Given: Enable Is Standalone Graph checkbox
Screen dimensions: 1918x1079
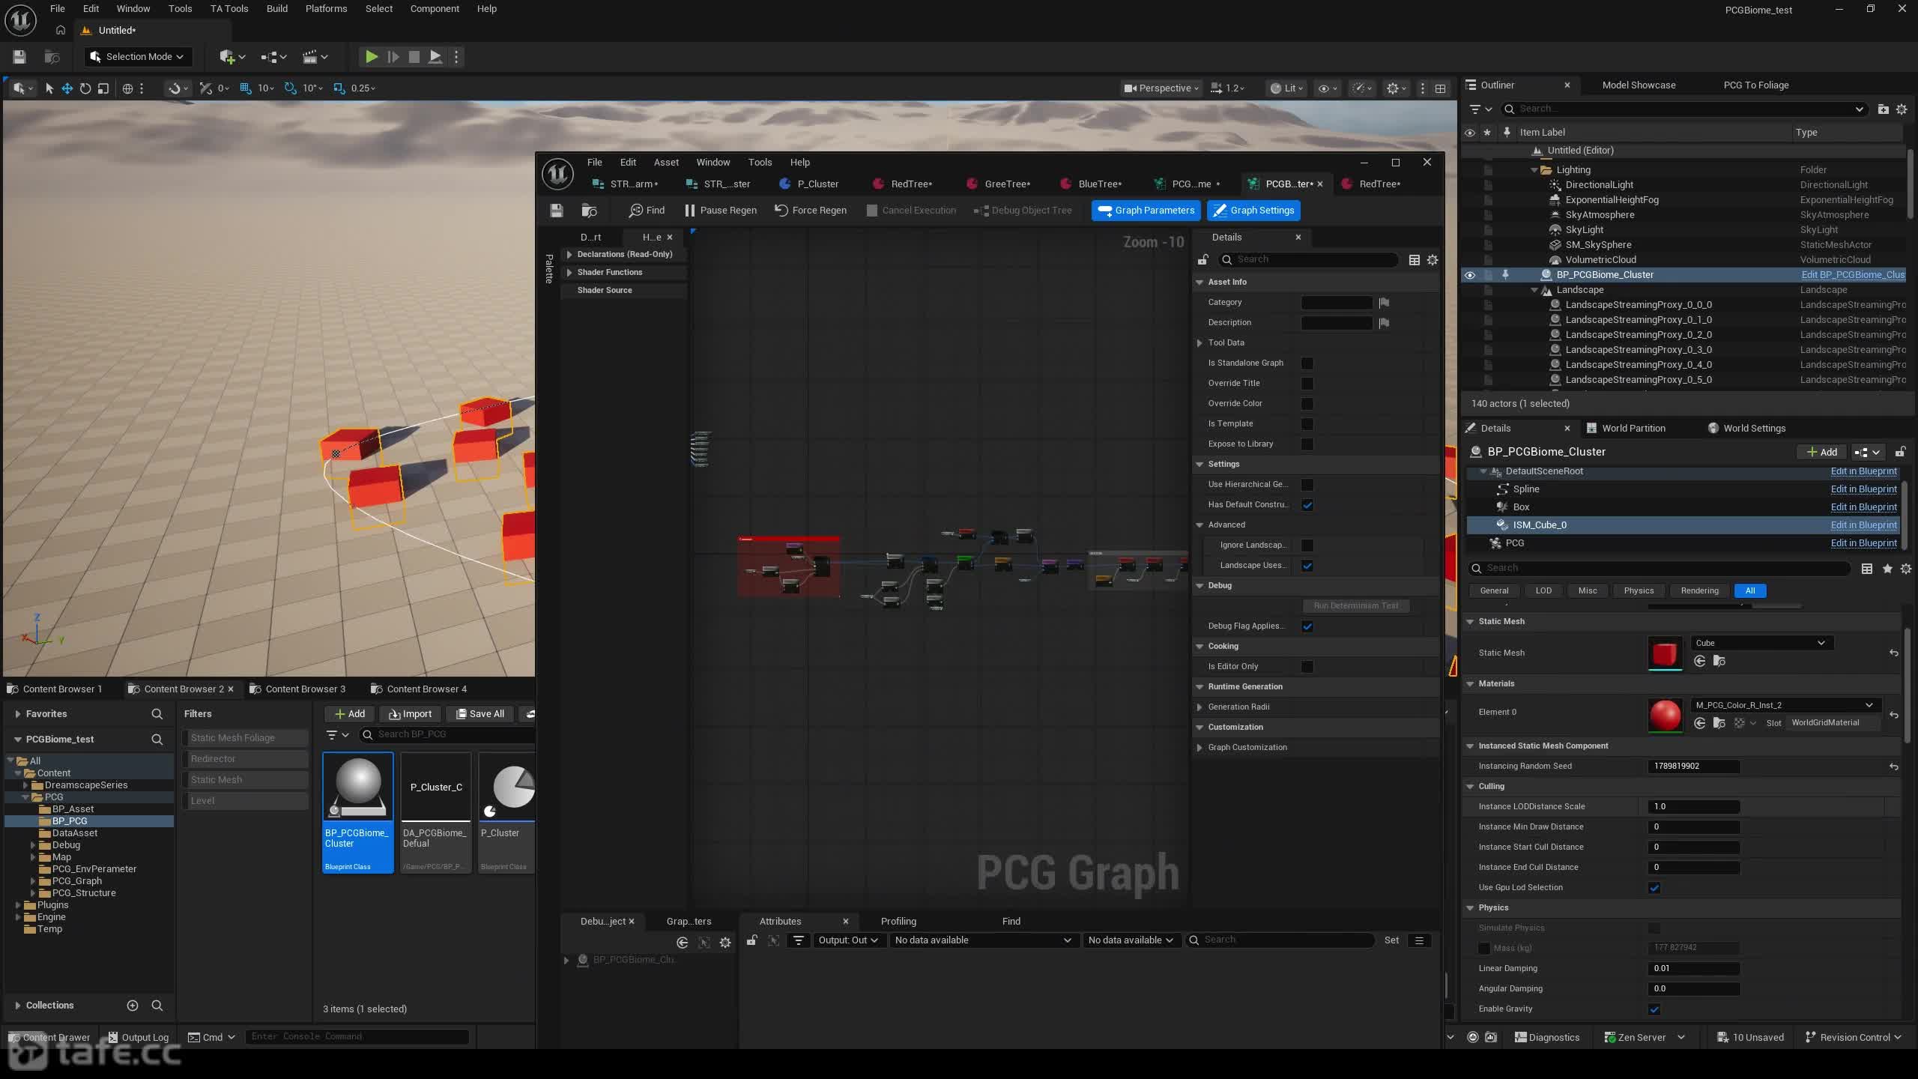Looking at the screenshot, I should click(x=1307, y=363).
